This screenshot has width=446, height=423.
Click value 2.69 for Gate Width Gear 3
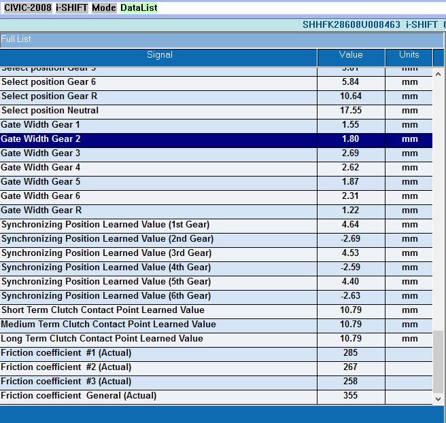(x=350, y=153)
